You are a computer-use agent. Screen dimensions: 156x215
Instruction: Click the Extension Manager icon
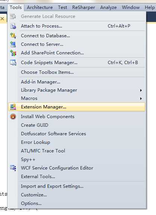tap(13, 107)
